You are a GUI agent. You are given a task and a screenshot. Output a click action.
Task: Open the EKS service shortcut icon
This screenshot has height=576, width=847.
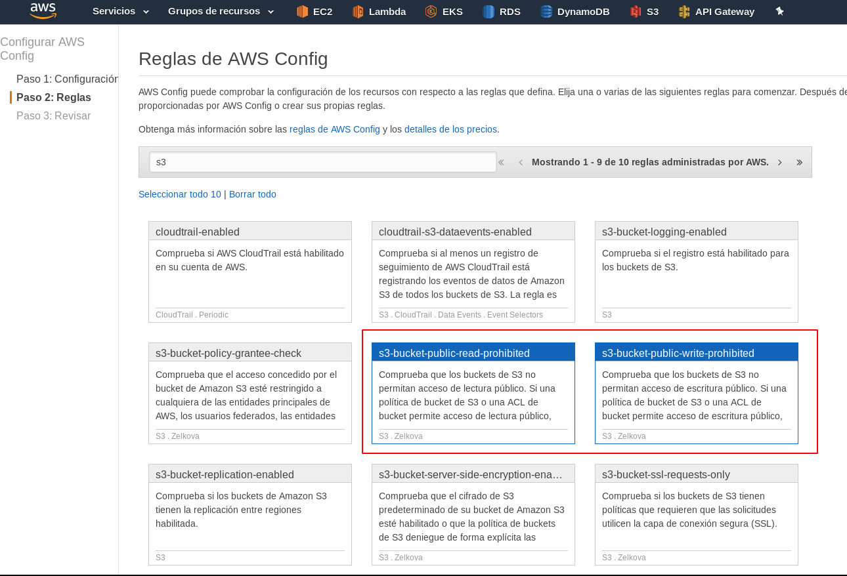pos(431,11)
